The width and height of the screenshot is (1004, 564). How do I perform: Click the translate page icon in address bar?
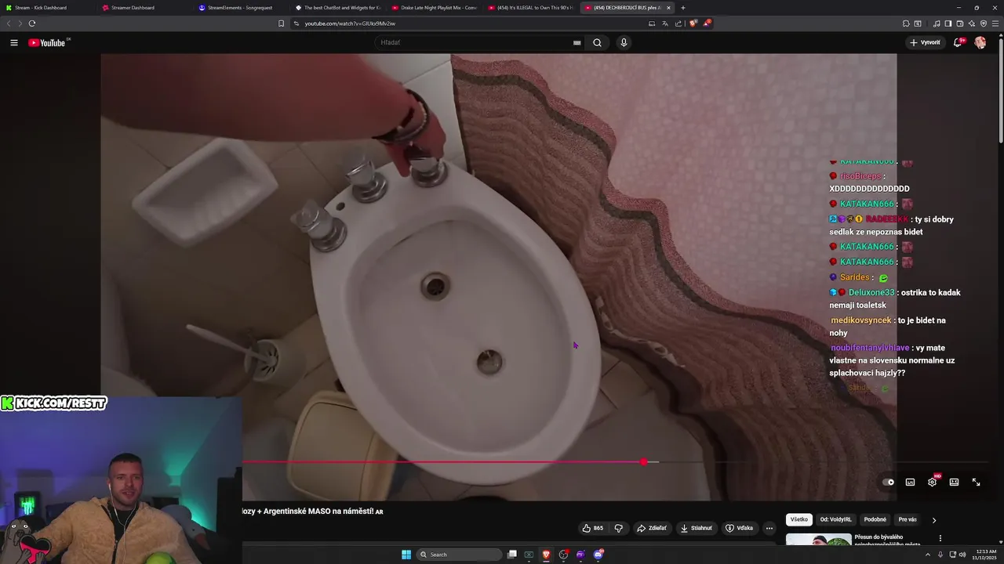[664, 23]
